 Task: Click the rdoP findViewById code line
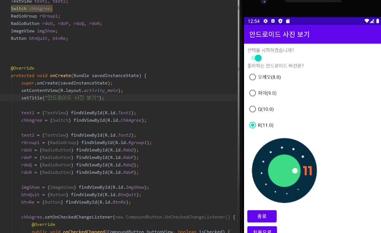(x=80, y=157)
